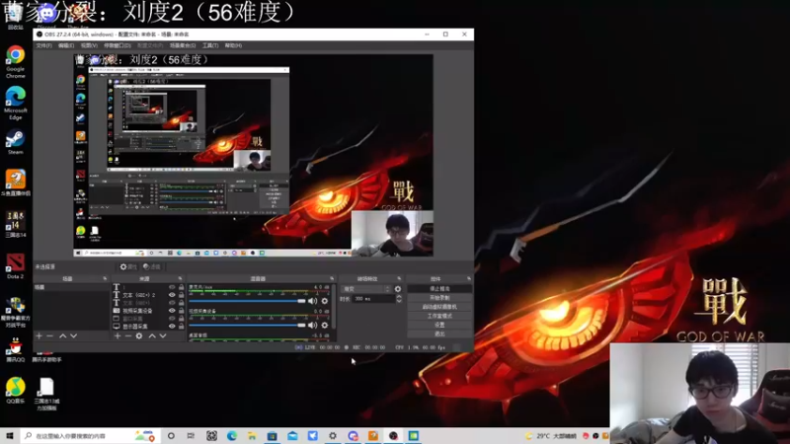This screenshot has height=444, width=790.
Task: Pop out the scene transitions dock panel
Action: click(399, 278)
